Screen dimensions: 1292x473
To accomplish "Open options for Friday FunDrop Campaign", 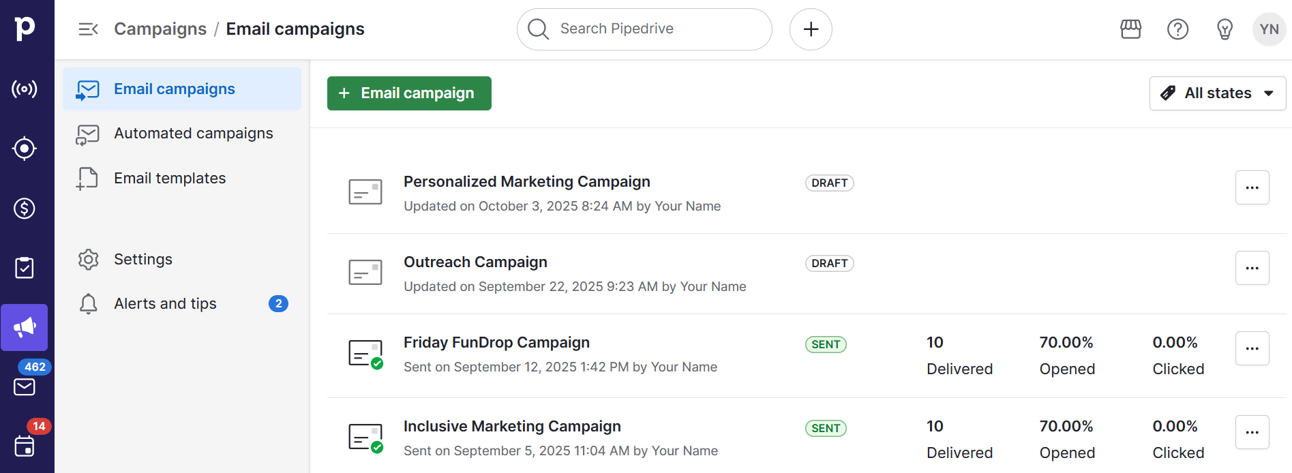I will pos(1252,348).
